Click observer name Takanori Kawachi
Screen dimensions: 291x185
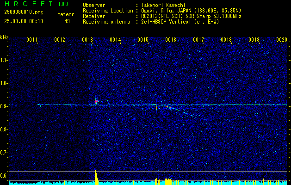(163, 5)
